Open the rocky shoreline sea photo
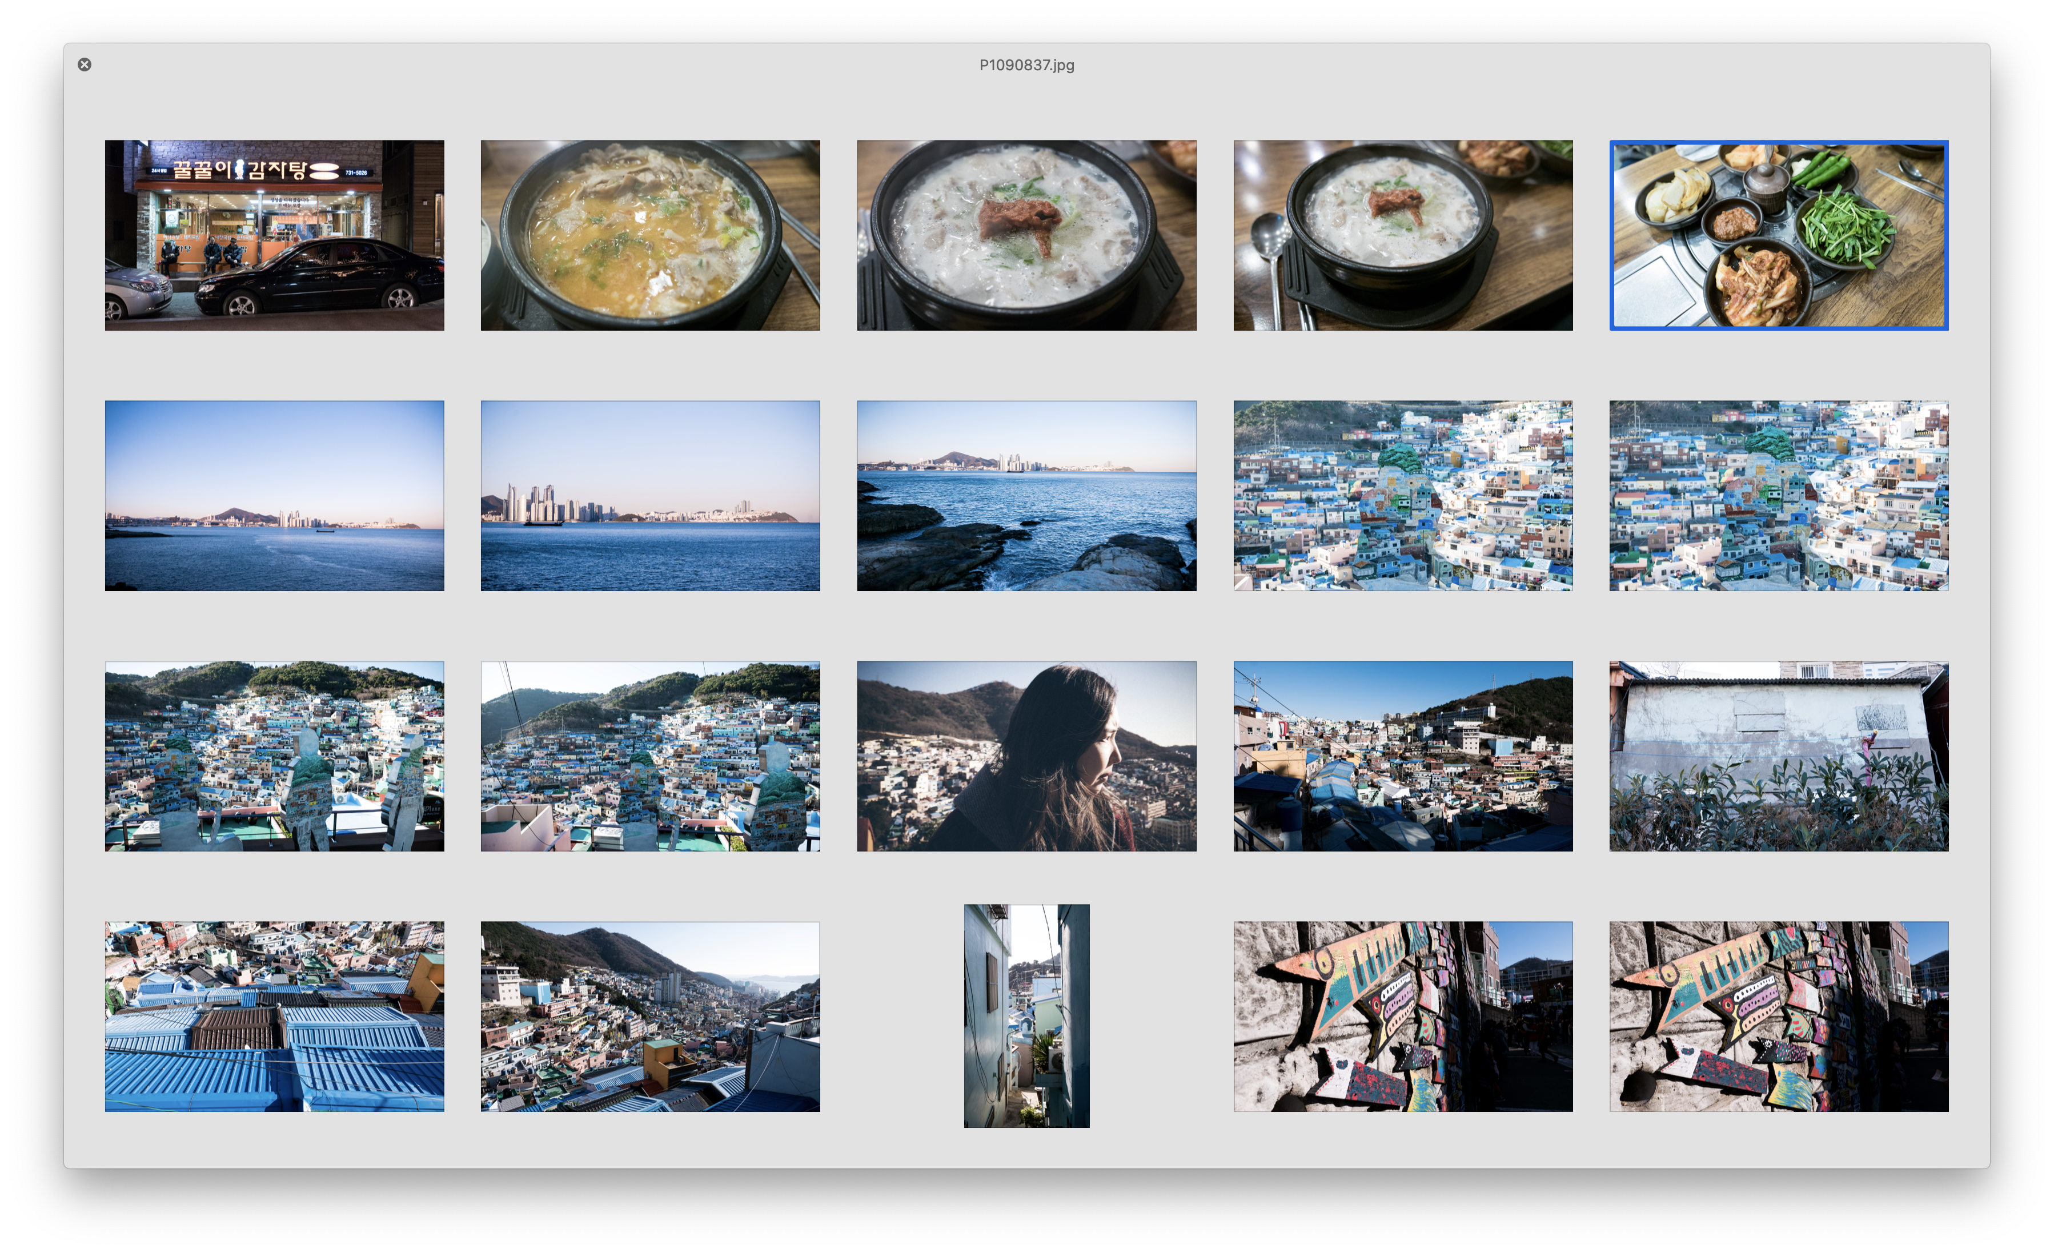The height and width of the screenshot is (1253, 2054). coord(1026,495)
